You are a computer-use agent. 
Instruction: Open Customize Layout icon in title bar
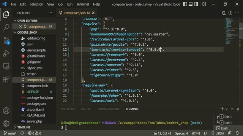(204, 4)
